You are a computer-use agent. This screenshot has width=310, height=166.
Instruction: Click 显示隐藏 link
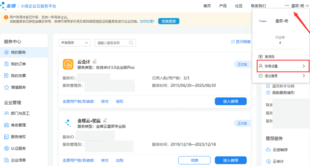(x=243, y=42)
